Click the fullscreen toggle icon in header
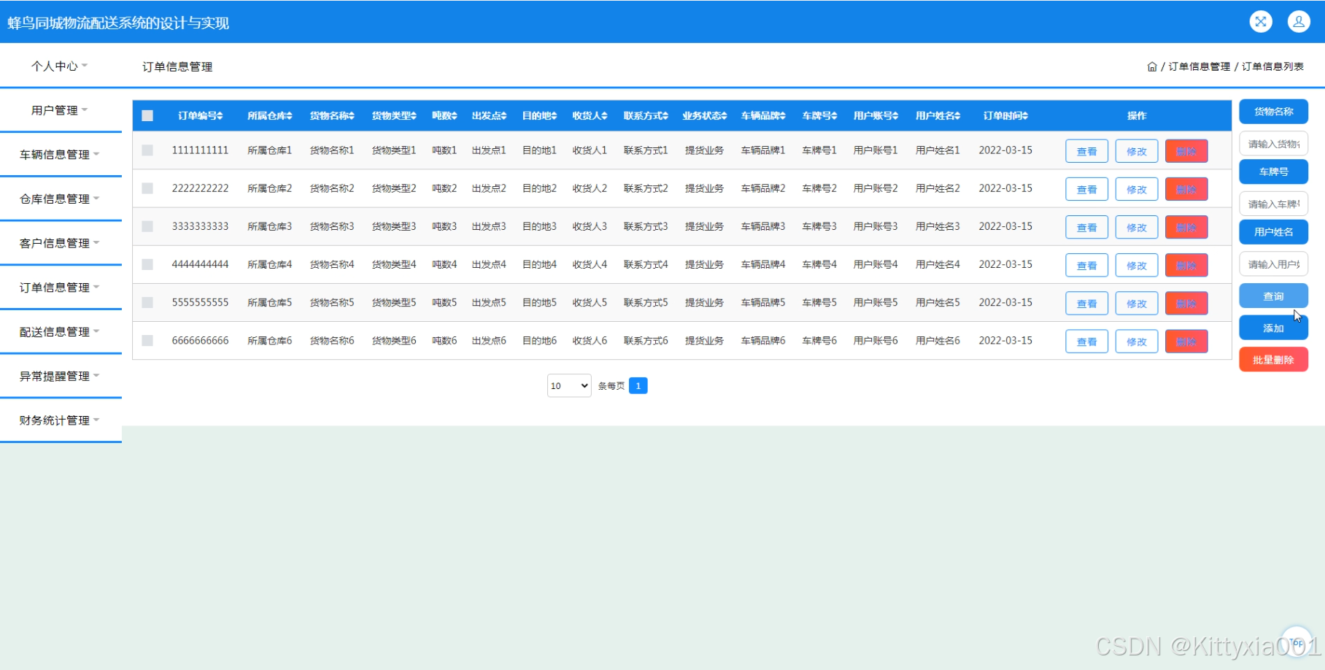Viewport: 1325px width, 670px height. point(1260,22)
